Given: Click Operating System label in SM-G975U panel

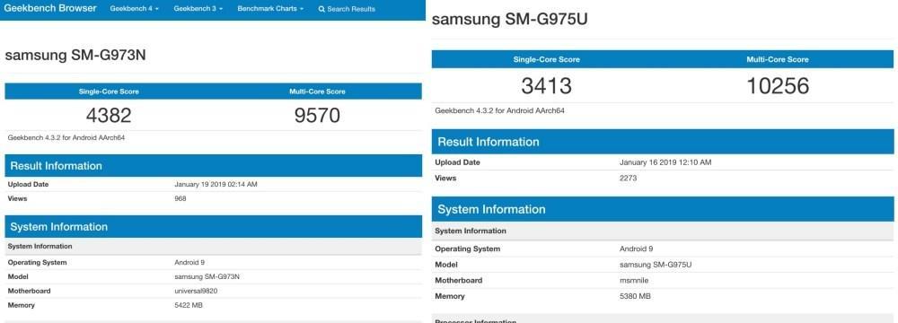Looking at the screenshot, I should (x=467, y=249).
